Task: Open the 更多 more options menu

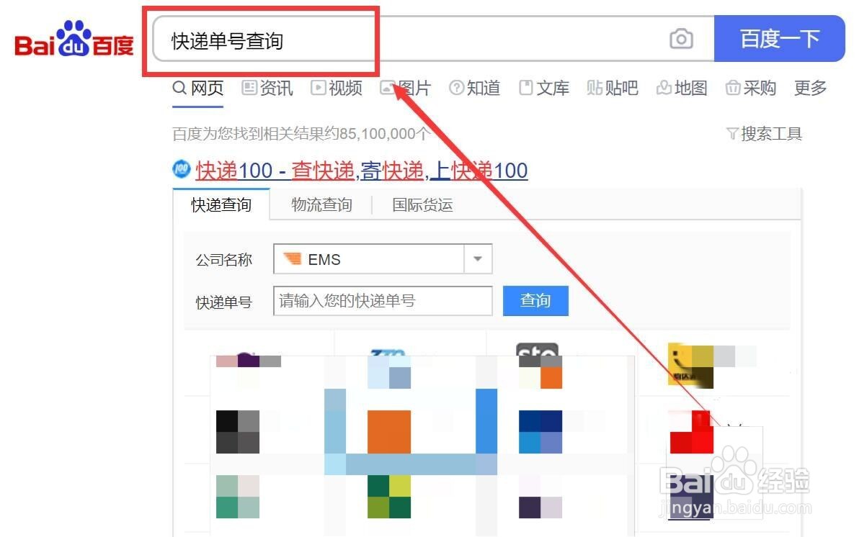Action: click(x=809, y=88)
